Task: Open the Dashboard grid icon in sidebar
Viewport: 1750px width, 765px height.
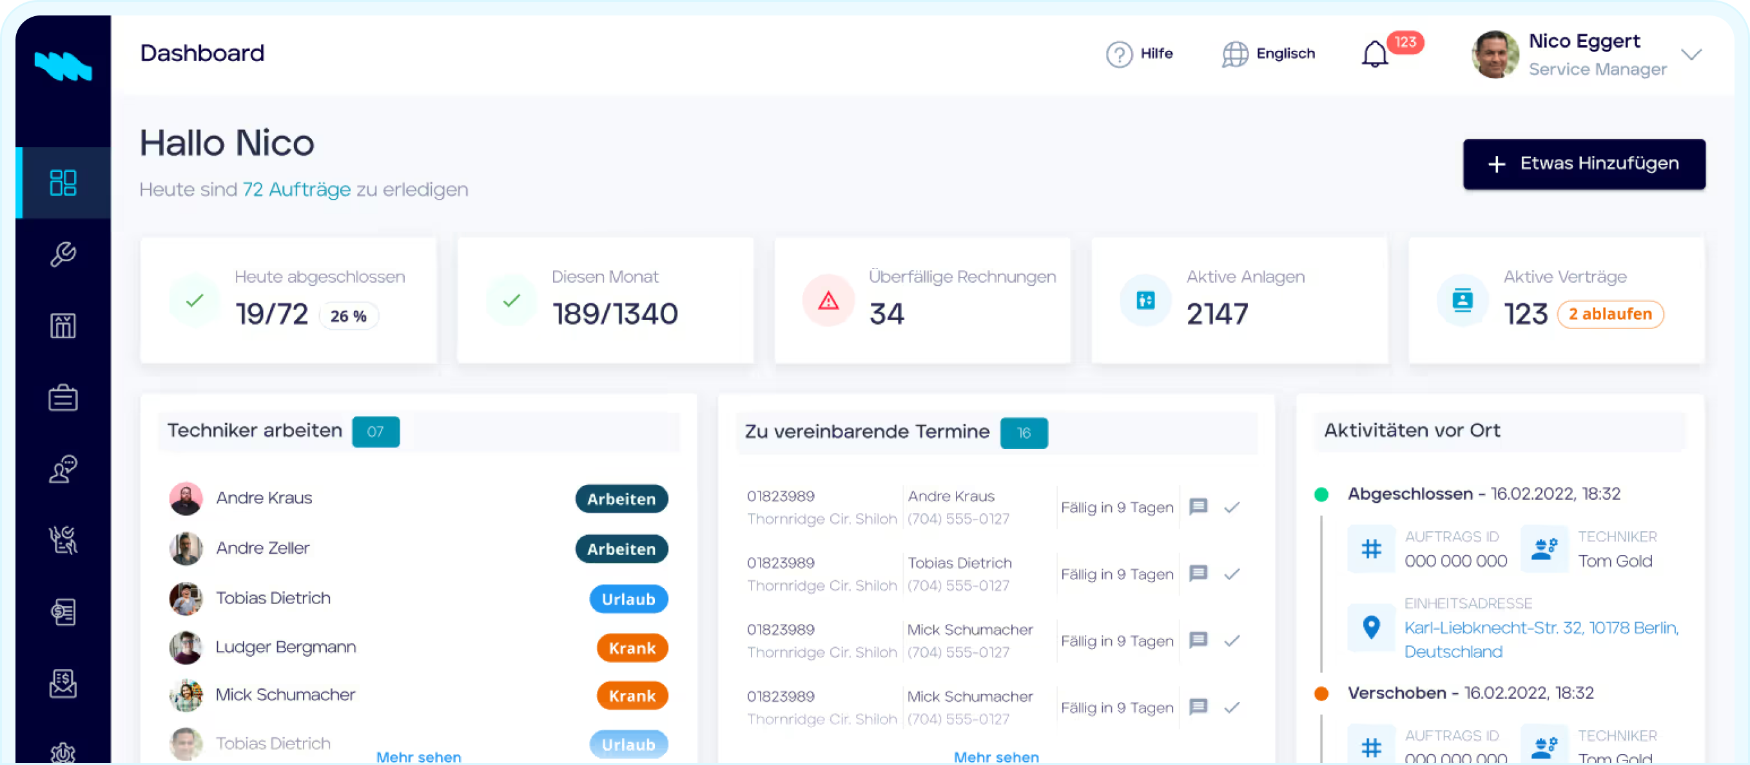Action: [63, 183]
